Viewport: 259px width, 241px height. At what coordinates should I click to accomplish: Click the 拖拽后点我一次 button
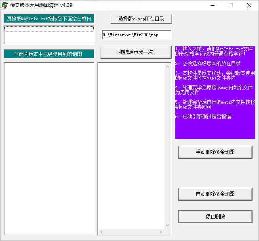[x=136, y=52]
